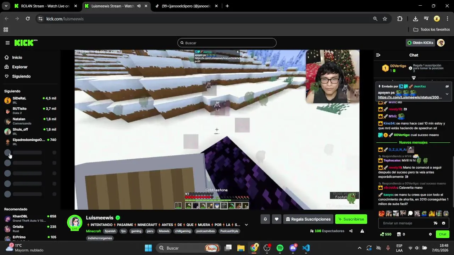
Task: Open the Kick hamburger menu
Action: point(7,43)
